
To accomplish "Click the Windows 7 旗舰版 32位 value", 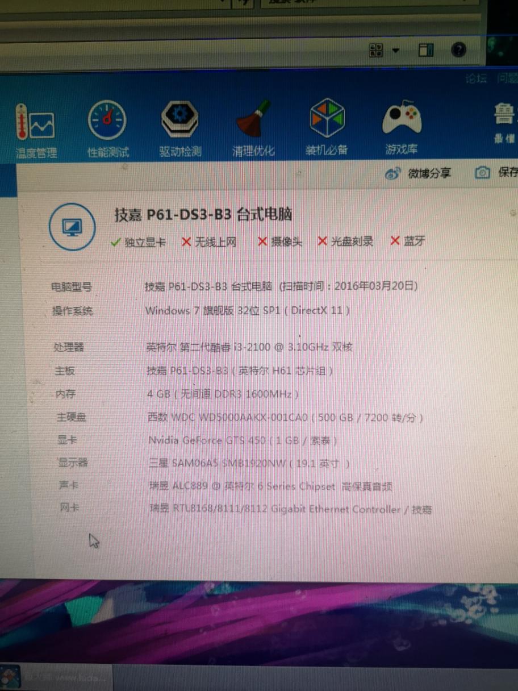I will (x=248, y=310).
